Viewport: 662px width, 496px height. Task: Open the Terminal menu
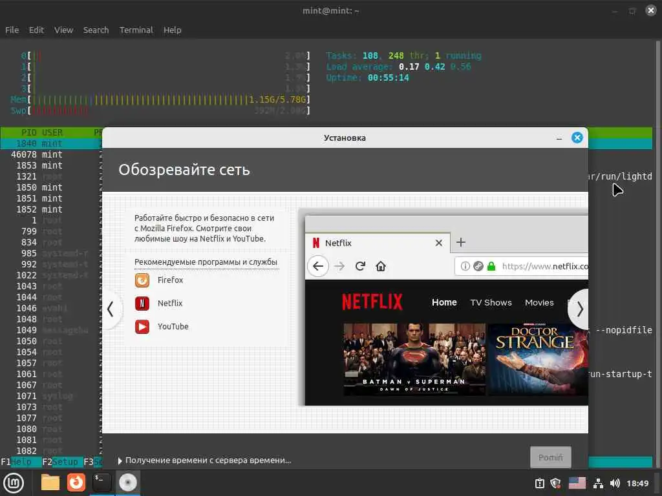[x=136, y=30]
